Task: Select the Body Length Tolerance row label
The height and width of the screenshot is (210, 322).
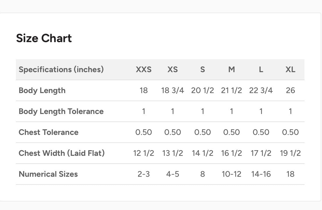Action: point(61,111)
